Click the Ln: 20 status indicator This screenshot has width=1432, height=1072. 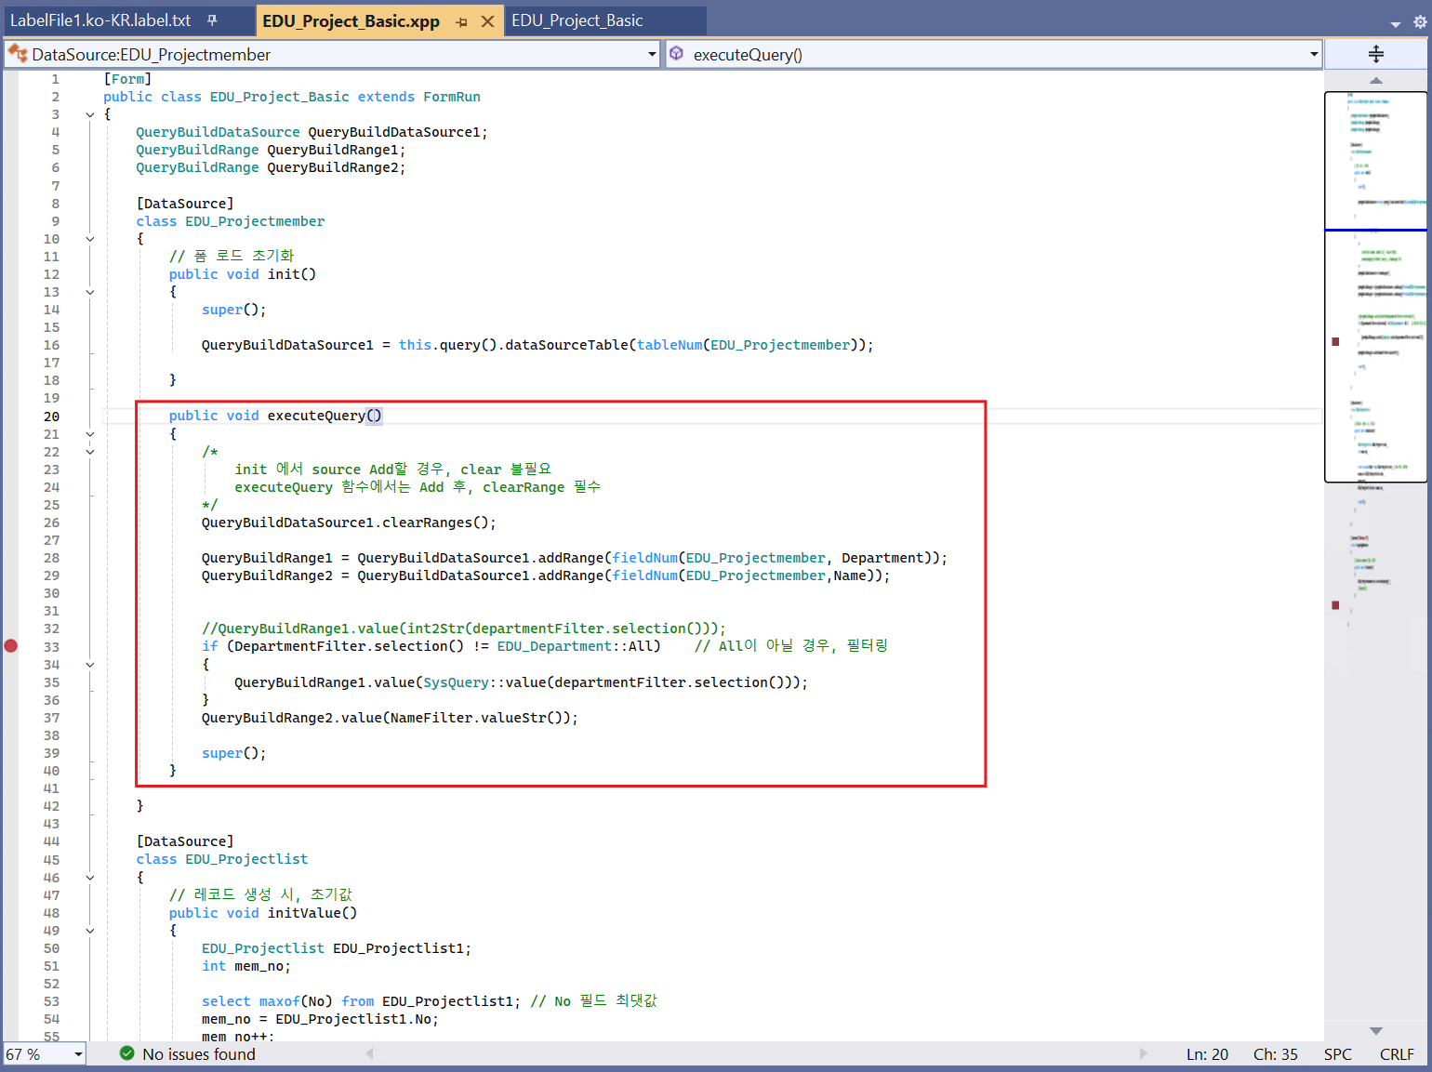pyautogui.click(x=1207, y=1054)
